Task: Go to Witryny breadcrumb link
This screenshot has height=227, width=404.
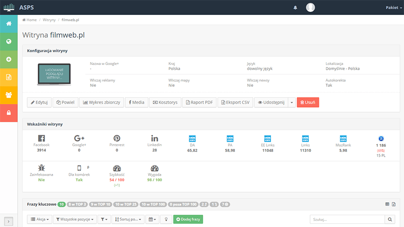Action: 49,20
